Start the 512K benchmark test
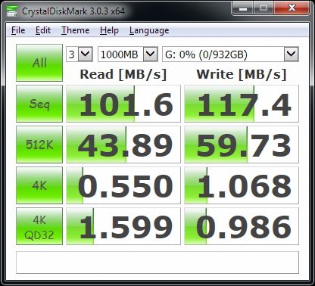The height and width of the screenshot is (286, 315). [39, 145]
